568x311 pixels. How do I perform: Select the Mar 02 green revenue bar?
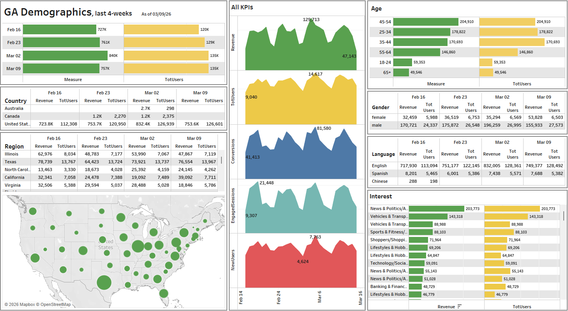(65, 56)
